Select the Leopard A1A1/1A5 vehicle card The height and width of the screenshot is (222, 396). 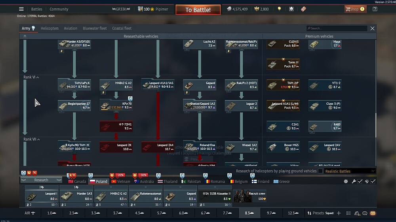pyautogui.click(x=158, y=85)
